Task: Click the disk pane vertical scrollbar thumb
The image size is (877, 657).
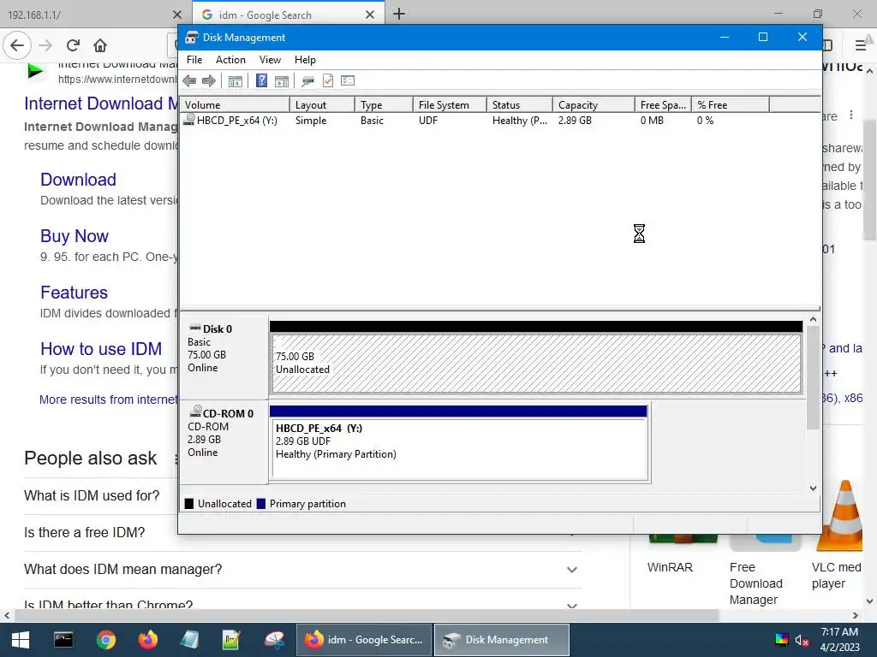Action: coord(814,377)
